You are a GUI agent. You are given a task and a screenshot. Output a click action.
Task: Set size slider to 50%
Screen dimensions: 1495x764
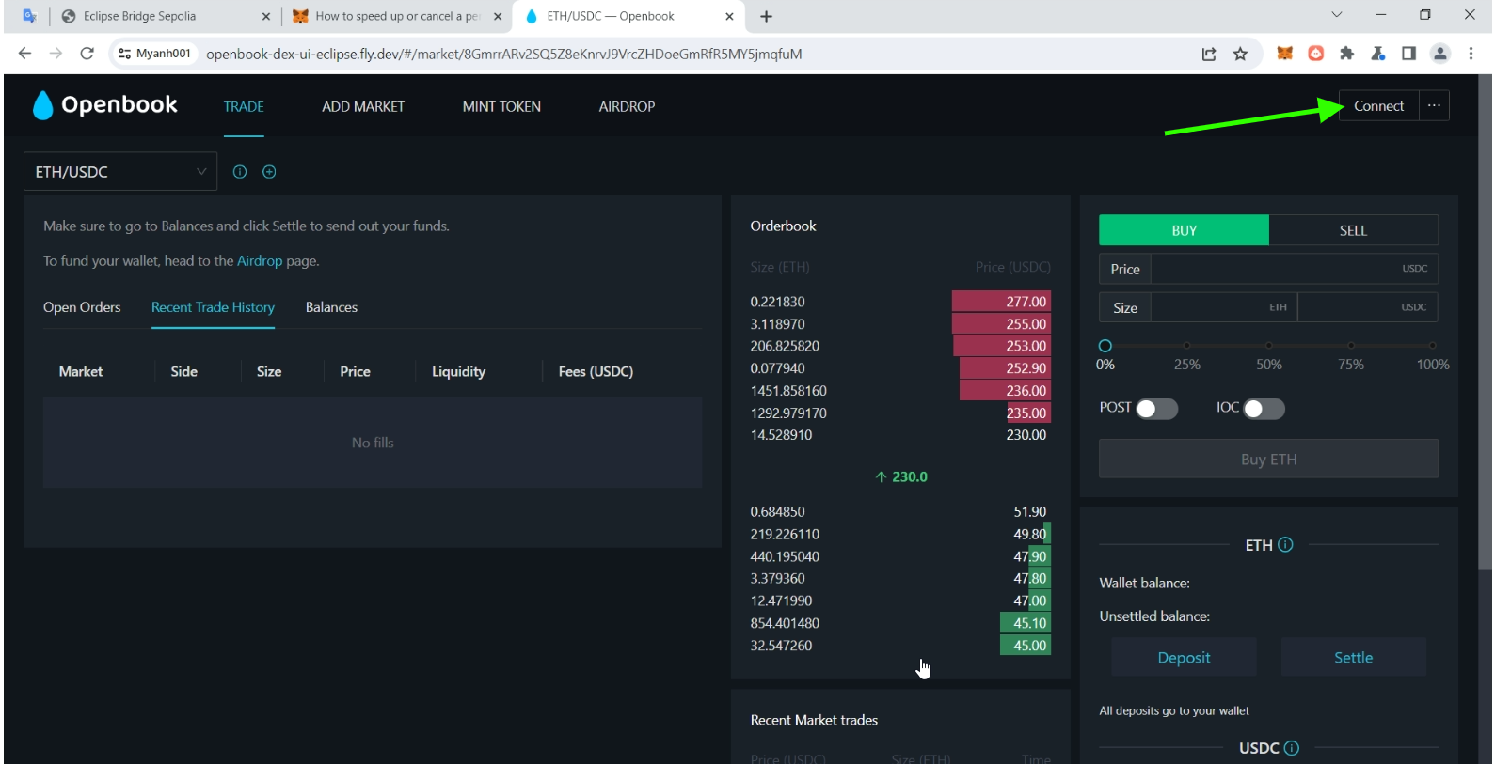click(x=1269, y=346)
